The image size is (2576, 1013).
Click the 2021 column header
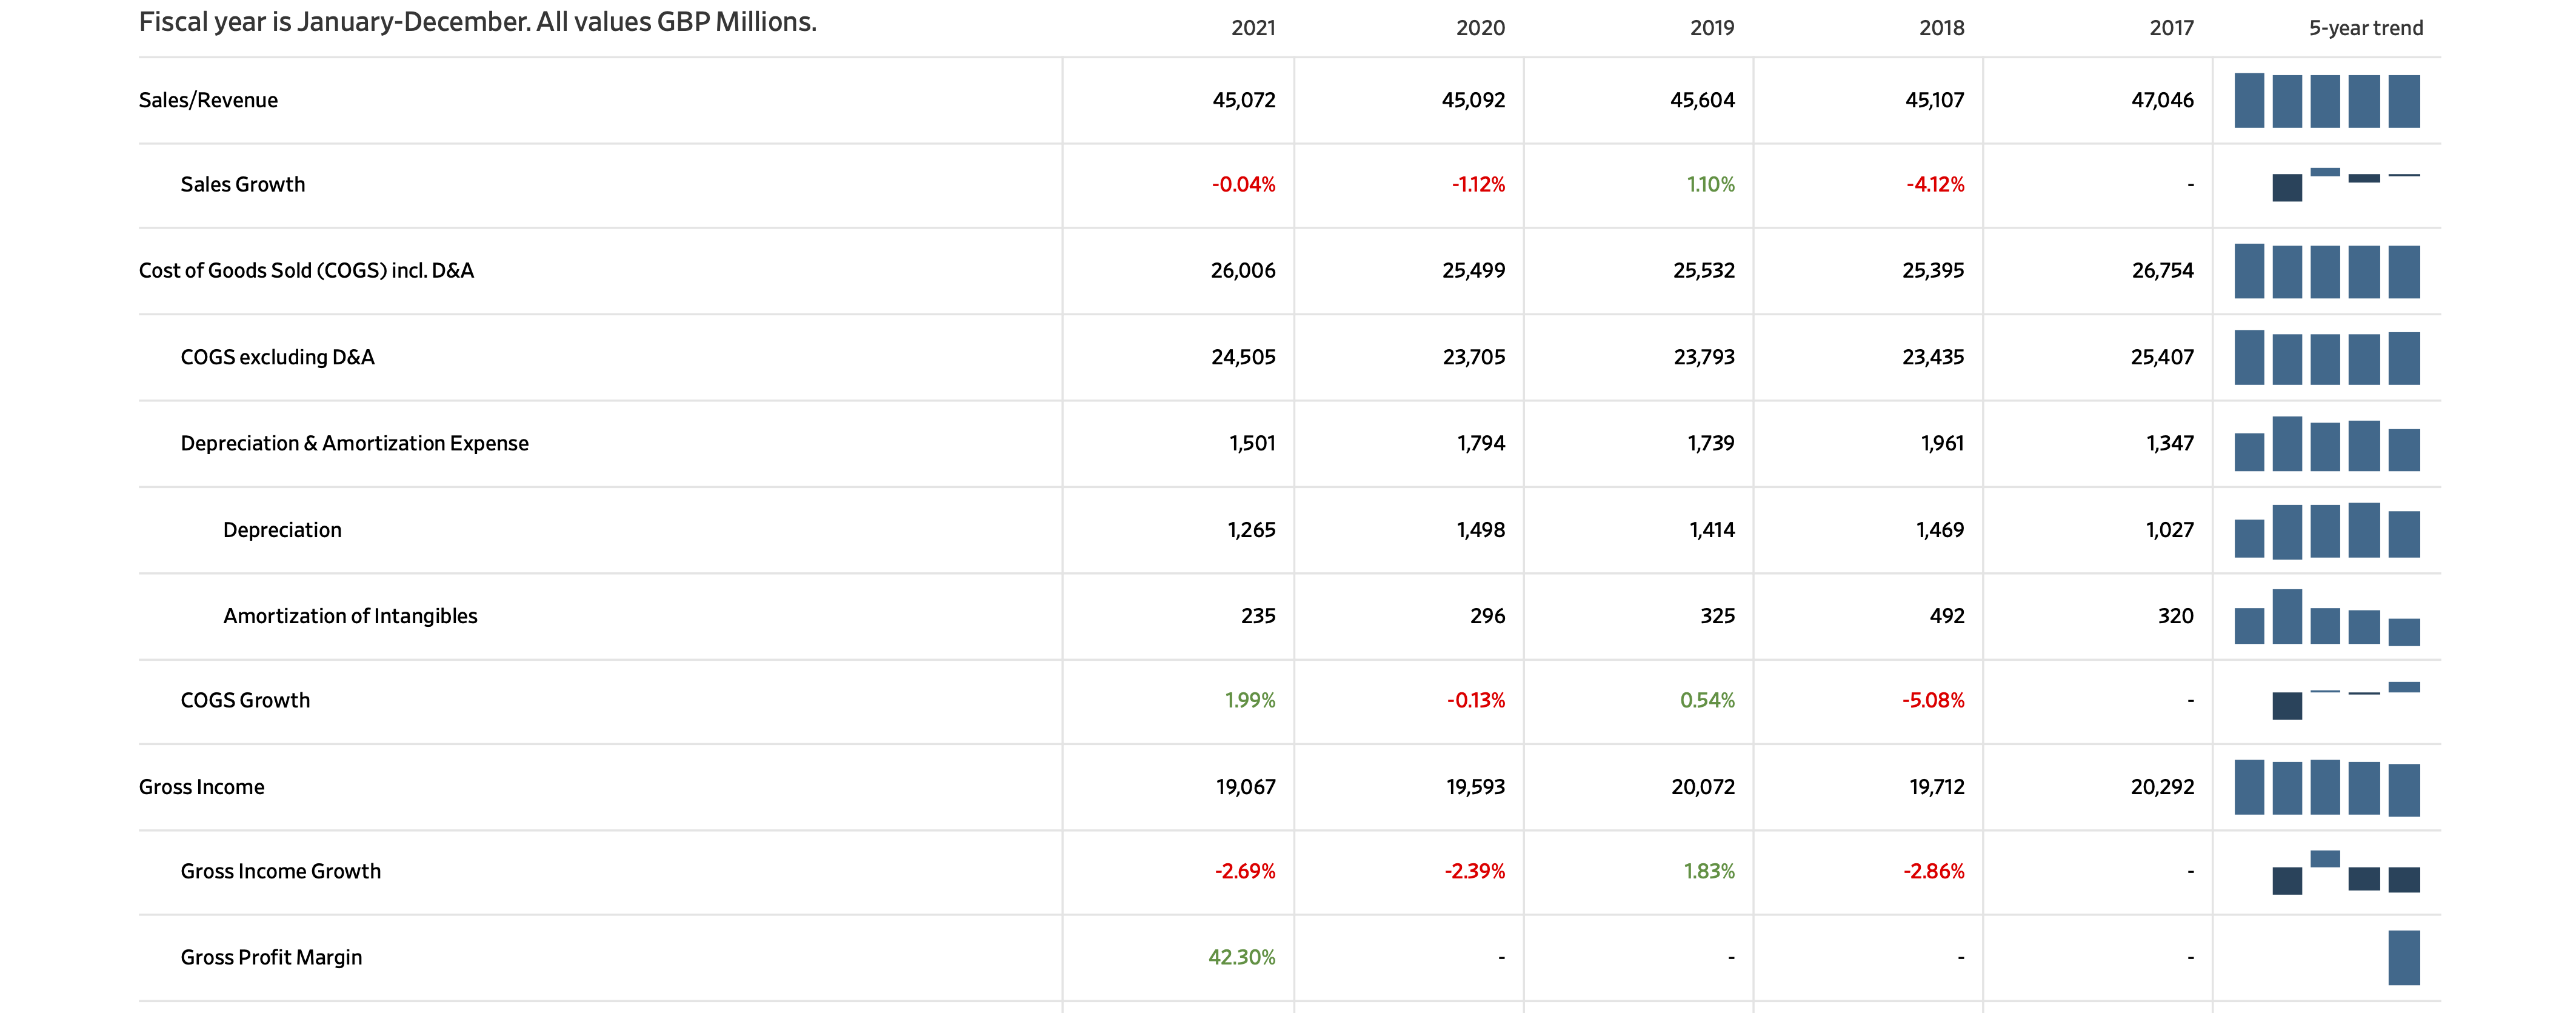pos(1252,28)
